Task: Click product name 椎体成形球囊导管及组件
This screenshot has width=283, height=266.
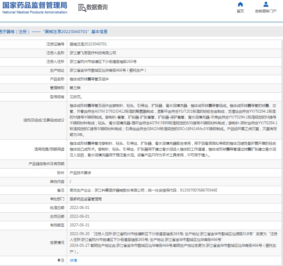Action: point(89,79)
